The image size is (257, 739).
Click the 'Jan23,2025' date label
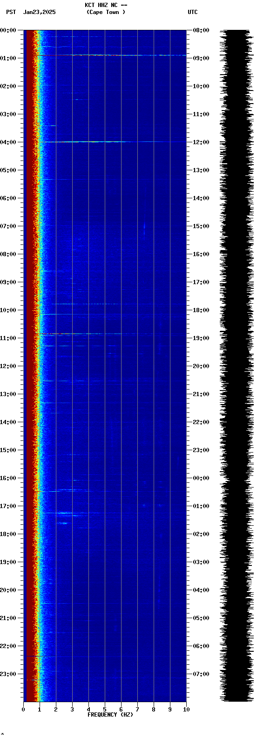pyautogui.click(x=40, y=12)
